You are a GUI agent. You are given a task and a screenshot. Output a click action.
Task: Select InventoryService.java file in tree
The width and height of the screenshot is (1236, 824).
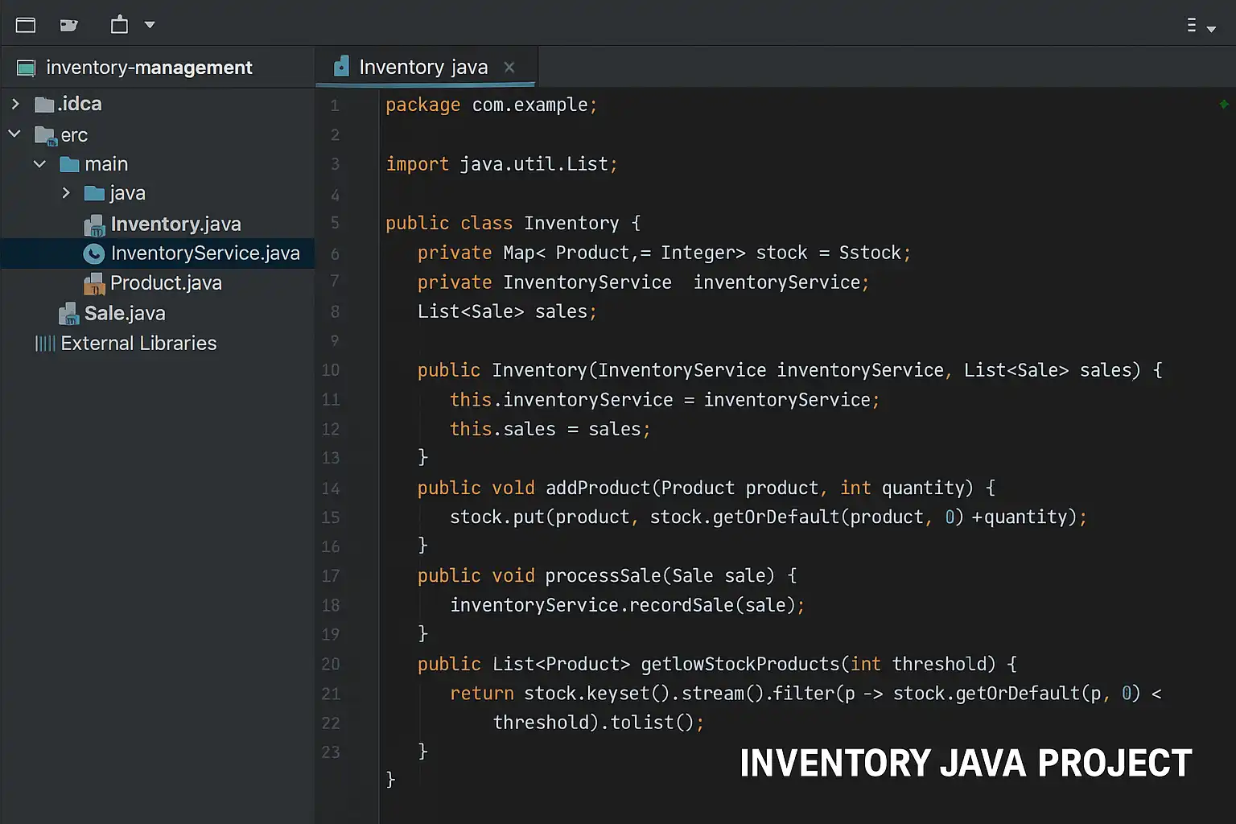pos(204,253)
